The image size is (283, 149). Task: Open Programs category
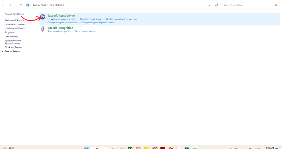tap(9, 32)
